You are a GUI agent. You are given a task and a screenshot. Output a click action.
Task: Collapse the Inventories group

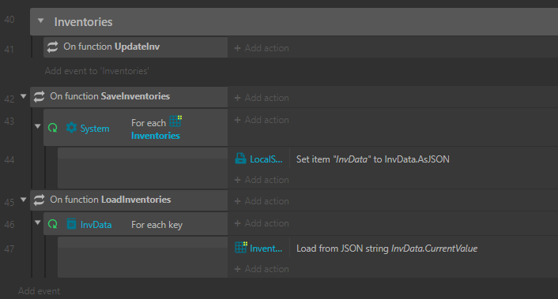tap(40, 21)
